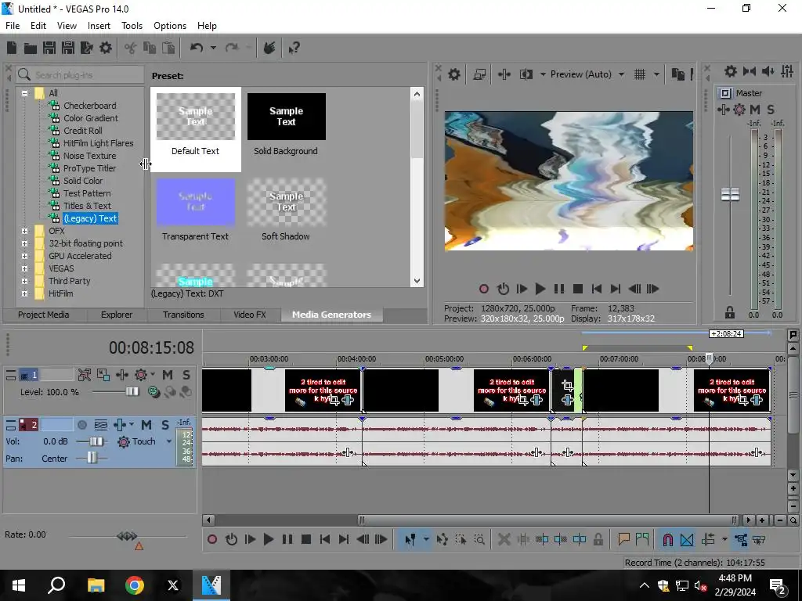Image resolution: width=802 pixels, height=601 pixels.
Task: Click the preview overlays grid icon
Action: coord(640,74)
